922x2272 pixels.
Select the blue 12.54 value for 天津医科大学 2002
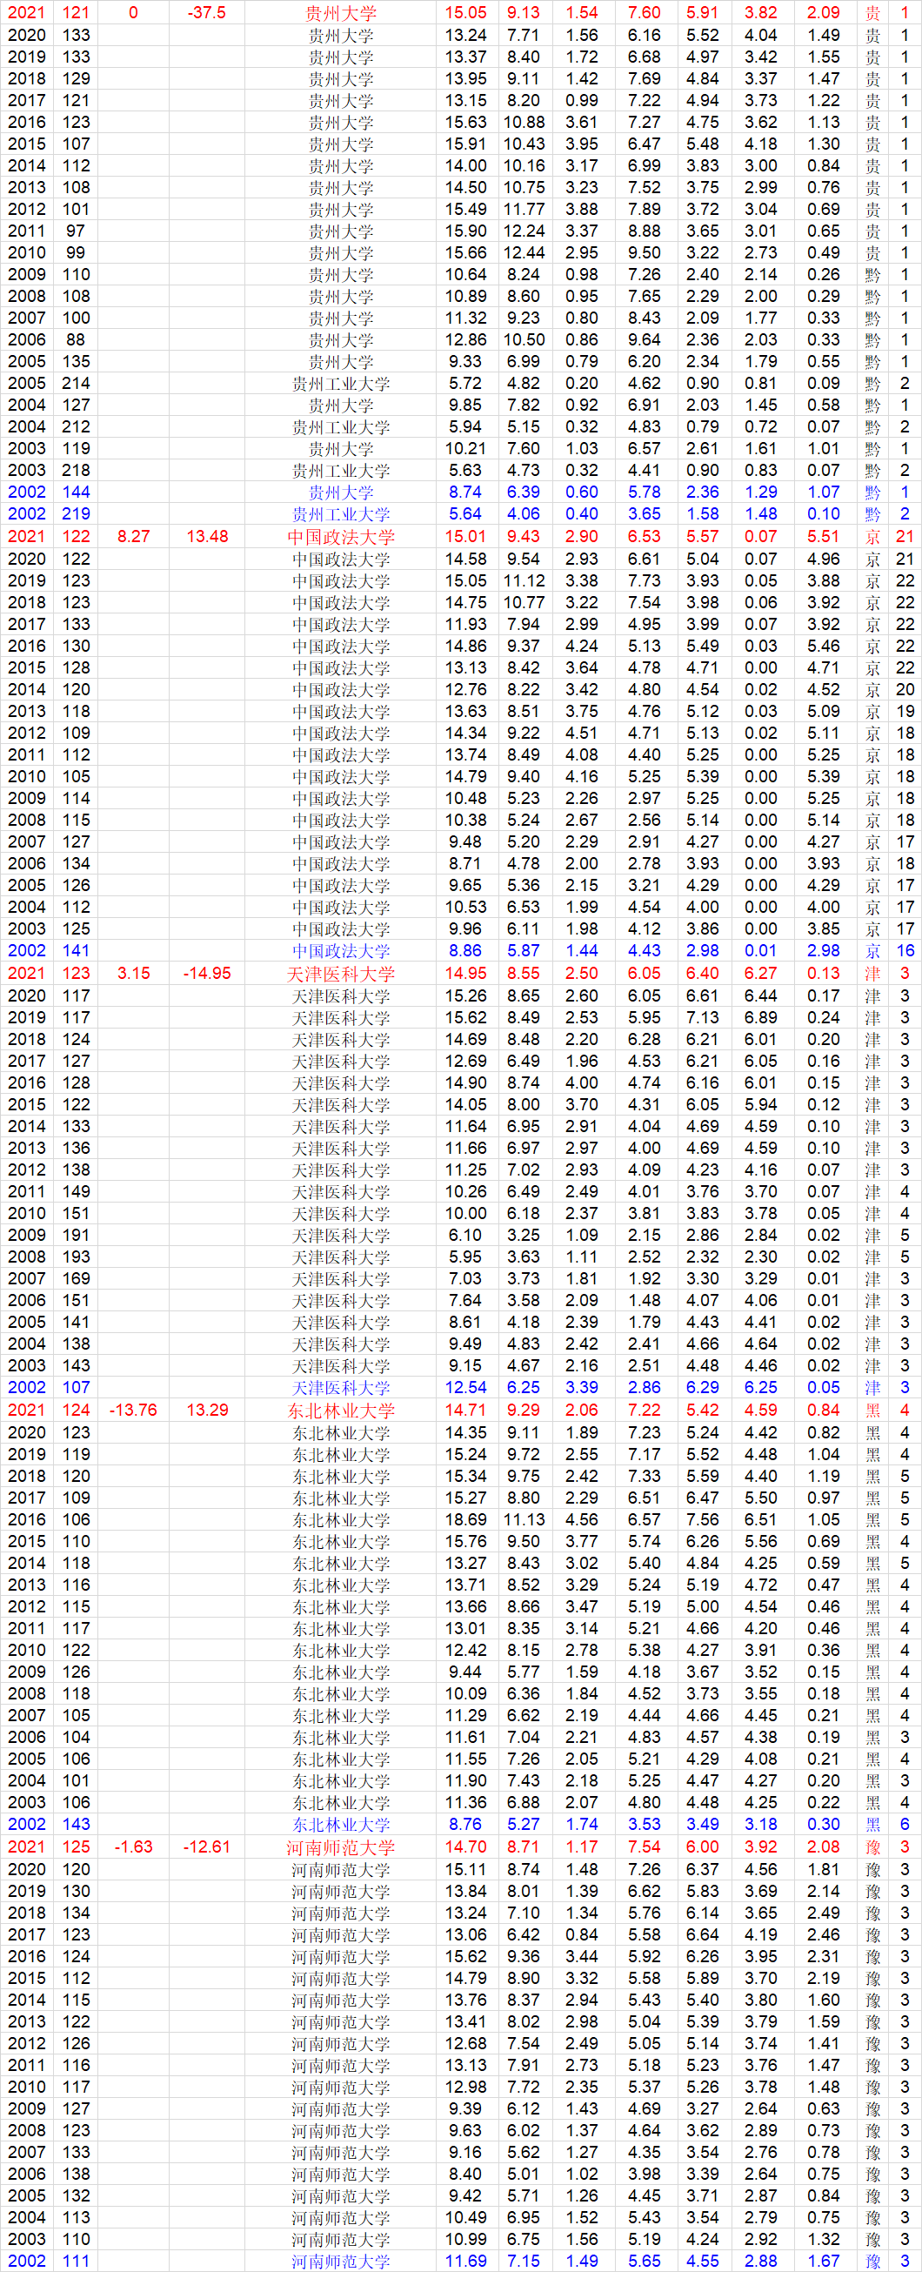(465, 1387)
